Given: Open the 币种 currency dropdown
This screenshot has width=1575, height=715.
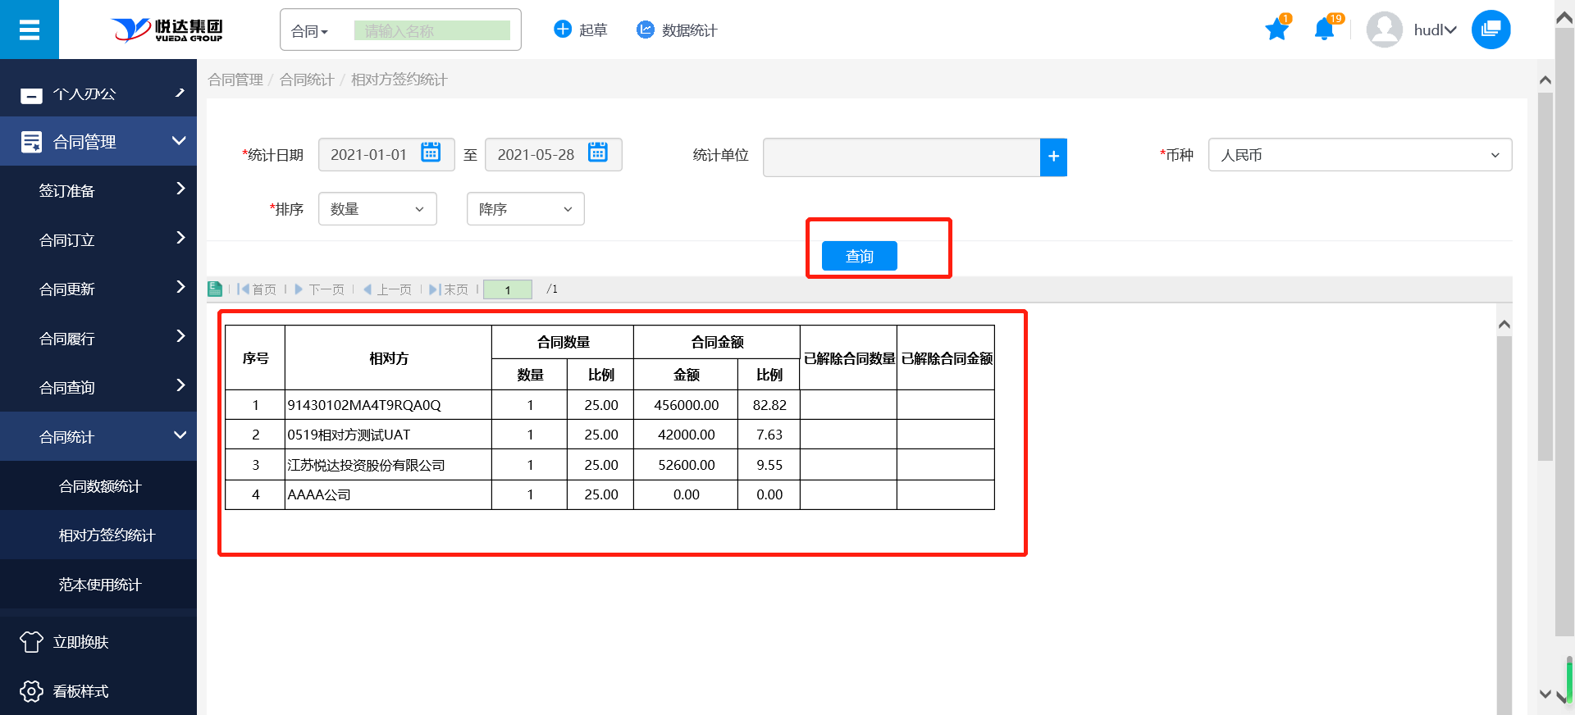Looking at the screenshot, I should [1359, 155].
